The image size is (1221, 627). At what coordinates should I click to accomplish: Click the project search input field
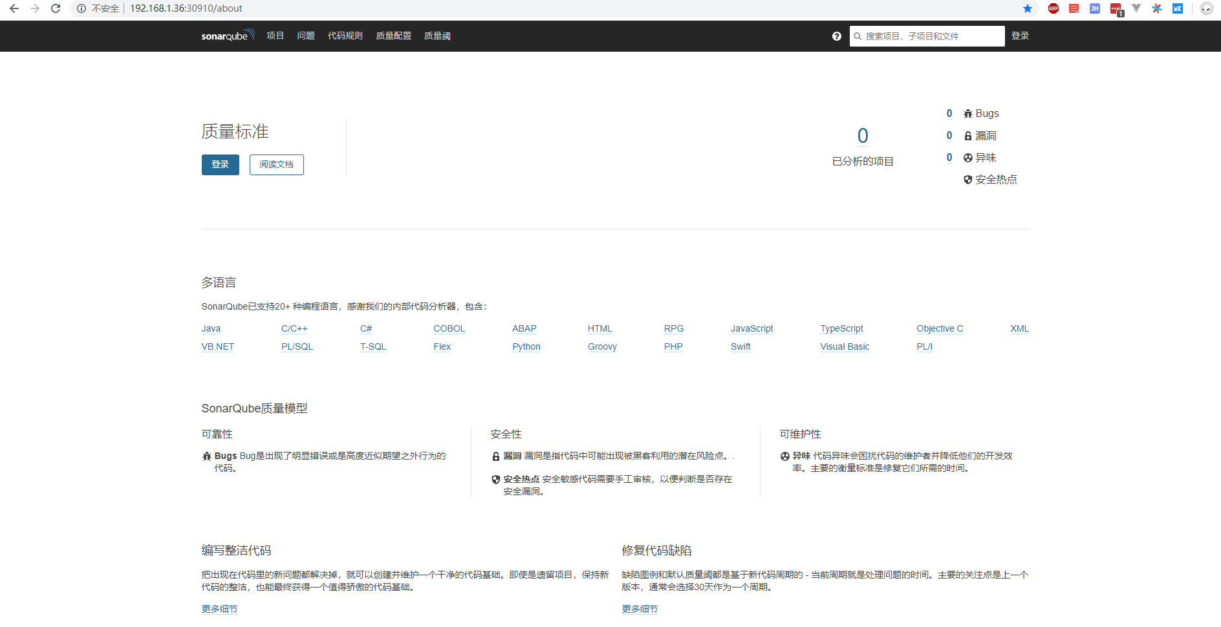pyautogui.click(x=927, y=36)
